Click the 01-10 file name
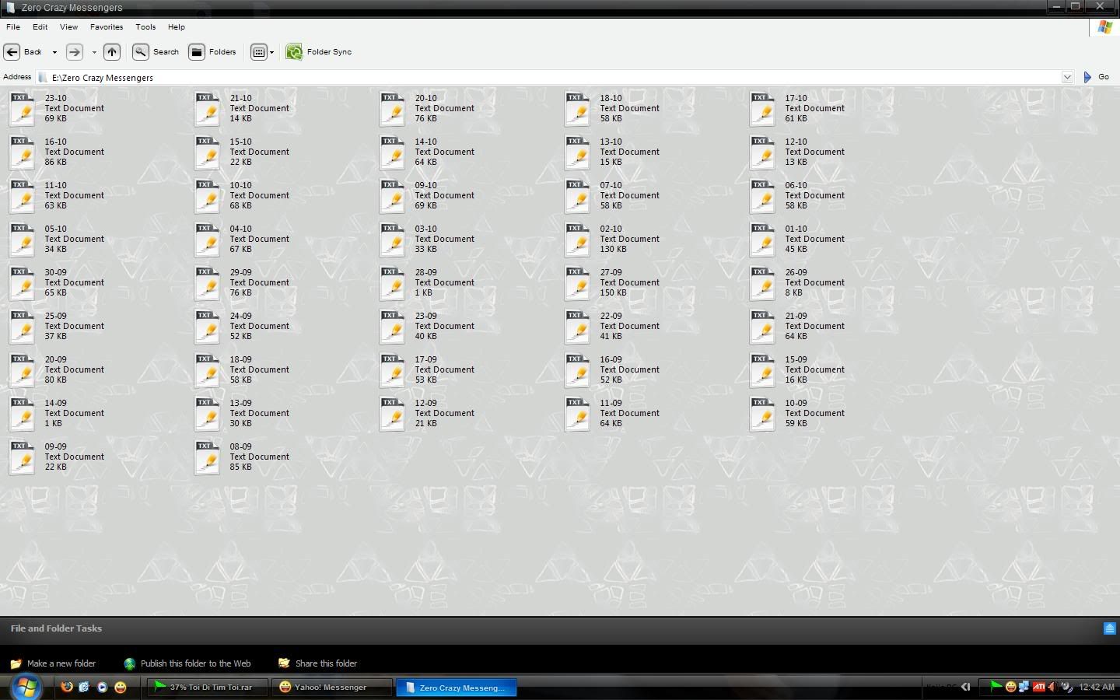1120x700 pixels. [x=796, y=229]
